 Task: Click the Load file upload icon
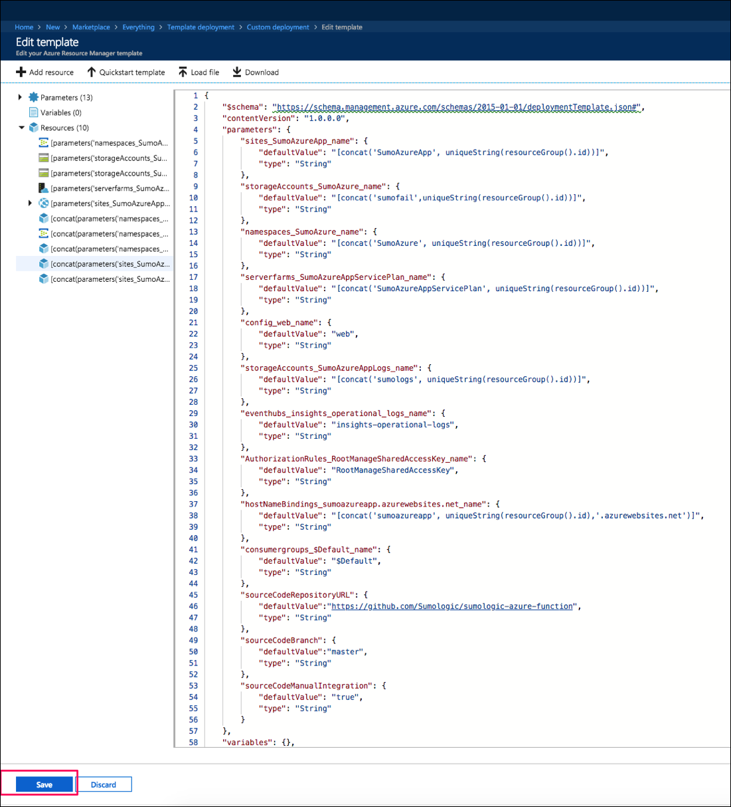(x=182, y=72)
